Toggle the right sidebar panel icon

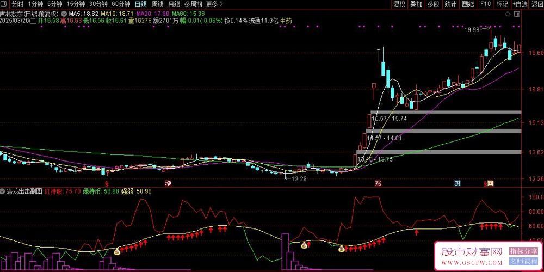pyautogui.click(x=517, y=14)
